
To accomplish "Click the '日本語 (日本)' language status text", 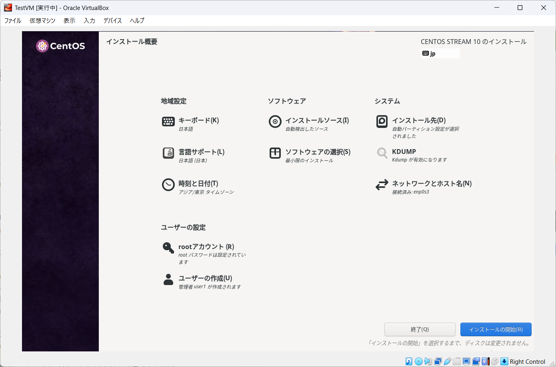I will click(x=193, y=160).
